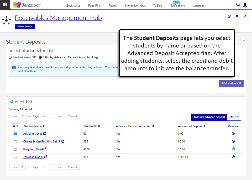The width and height of the screenshot is (252, 180).
Task: Remove Tester Jr. Rob S. from list
Action: coord(233,157)
